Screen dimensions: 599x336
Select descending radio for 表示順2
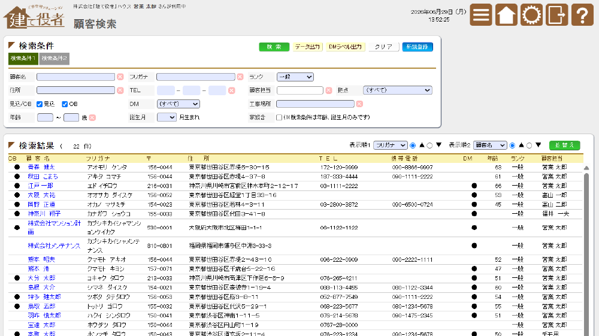point(529,146)
